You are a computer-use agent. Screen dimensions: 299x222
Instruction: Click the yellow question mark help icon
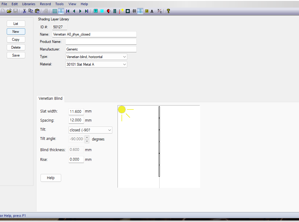pyautogui.click(x=168, y=11)
